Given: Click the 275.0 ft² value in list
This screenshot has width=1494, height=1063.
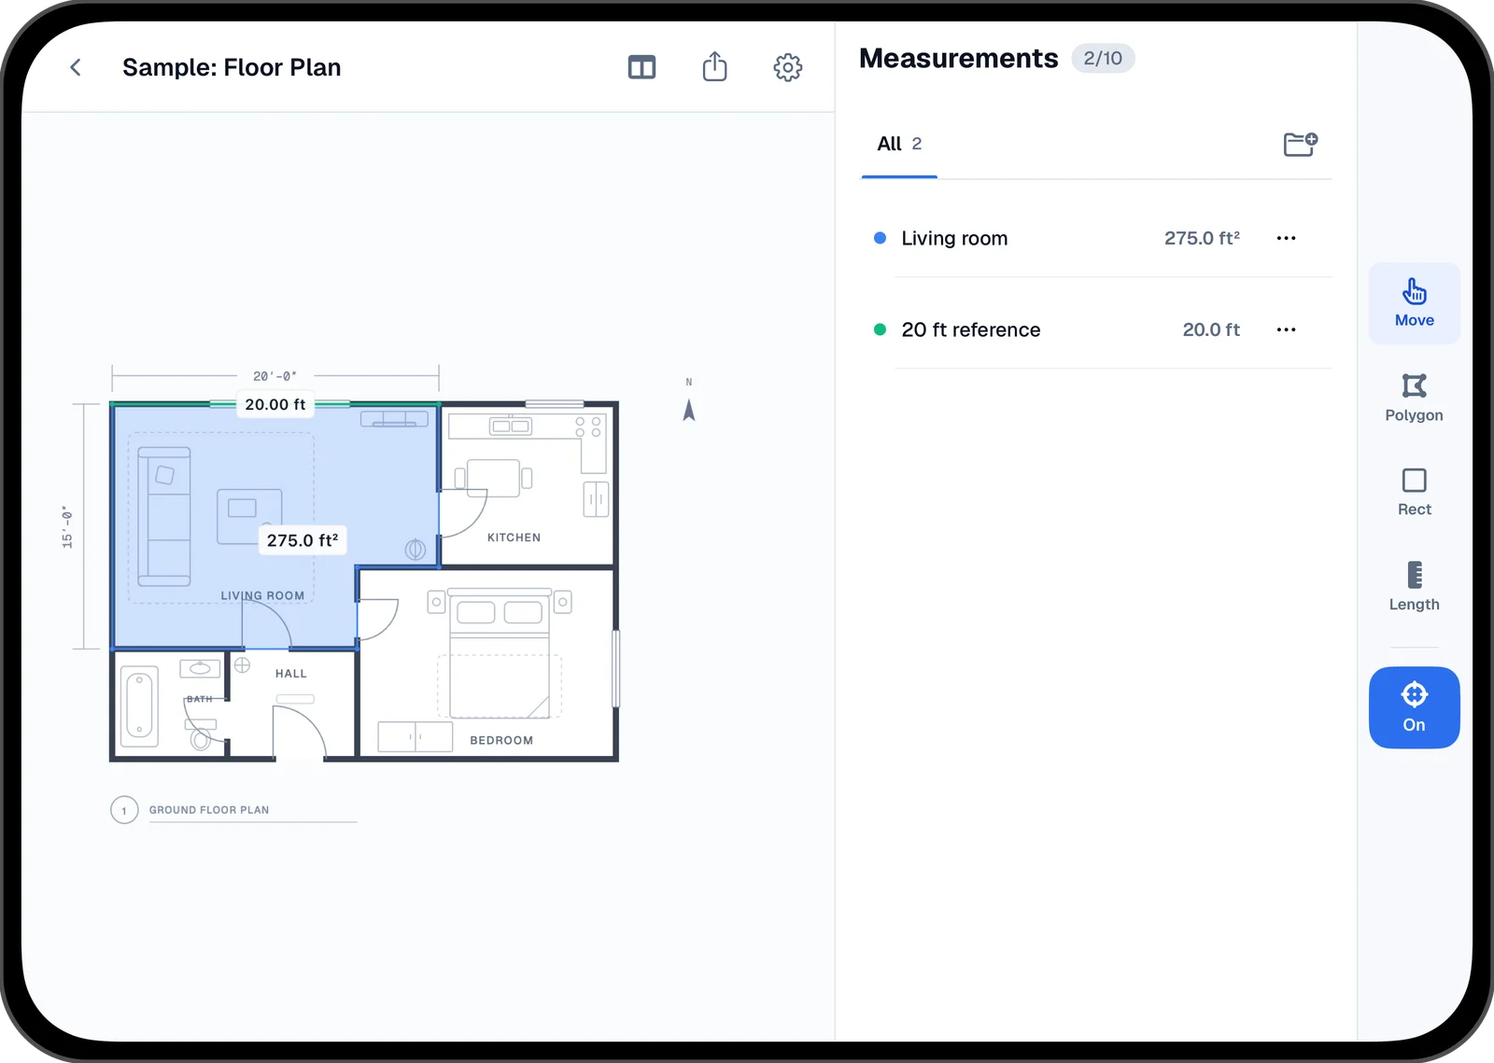Looking at the screenshot, I should pyautogui.click(x=1202, y=238).
